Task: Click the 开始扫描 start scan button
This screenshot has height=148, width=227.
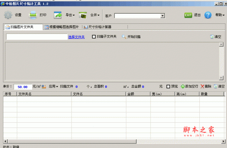Action: click(134, 37)
